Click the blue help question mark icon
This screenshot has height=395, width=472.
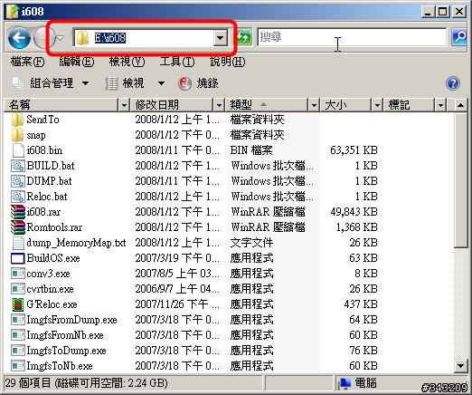point(453,83)
